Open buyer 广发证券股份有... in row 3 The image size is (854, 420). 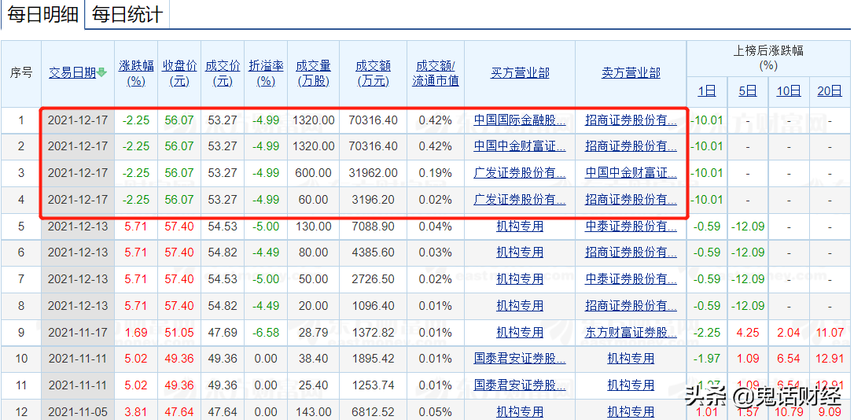(520, 173)
